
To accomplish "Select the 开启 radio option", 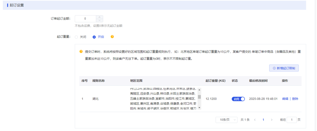I will pyautogui.click(x=94, y=37).
